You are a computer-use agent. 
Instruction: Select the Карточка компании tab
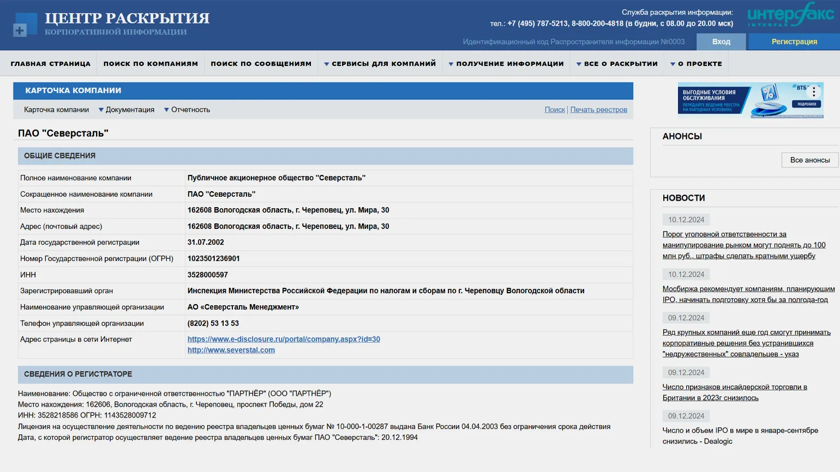56,110
